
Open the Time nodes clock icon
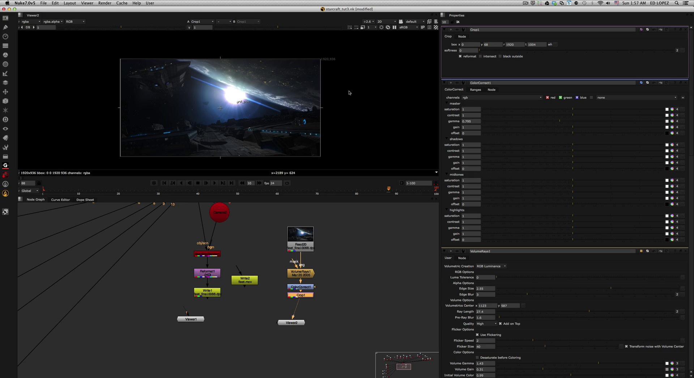(x=5, y=36)
